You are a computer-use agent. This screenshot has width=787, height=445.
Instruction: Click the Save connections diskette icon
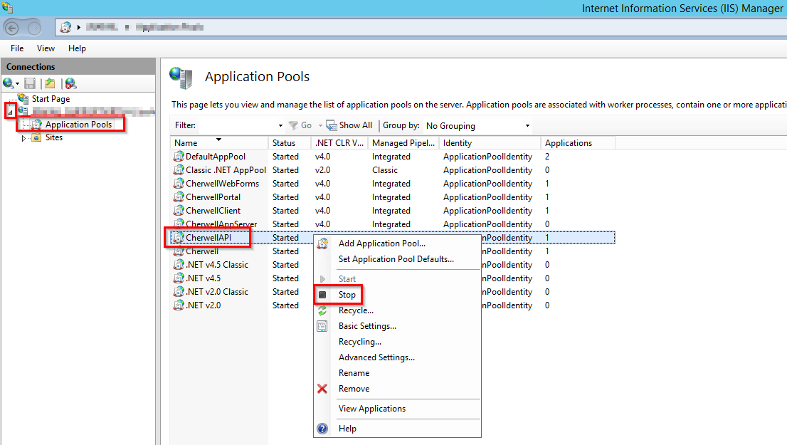pos(29,83)
